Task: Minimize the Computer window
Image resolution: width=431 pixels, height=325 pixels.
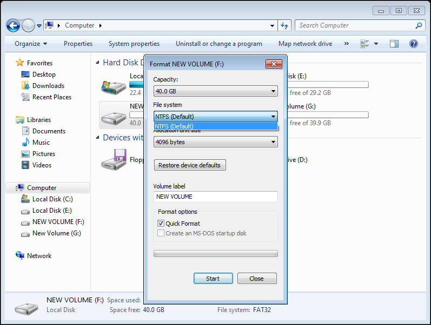Action: tap(381, 11)
